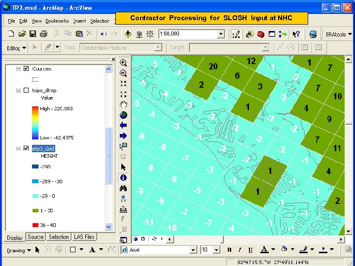
Task: Select the Pan hand tool
Action: [x=123, y=104]
